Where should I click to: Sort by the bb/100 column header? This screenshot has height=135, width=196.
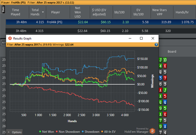tap(119, 12)
